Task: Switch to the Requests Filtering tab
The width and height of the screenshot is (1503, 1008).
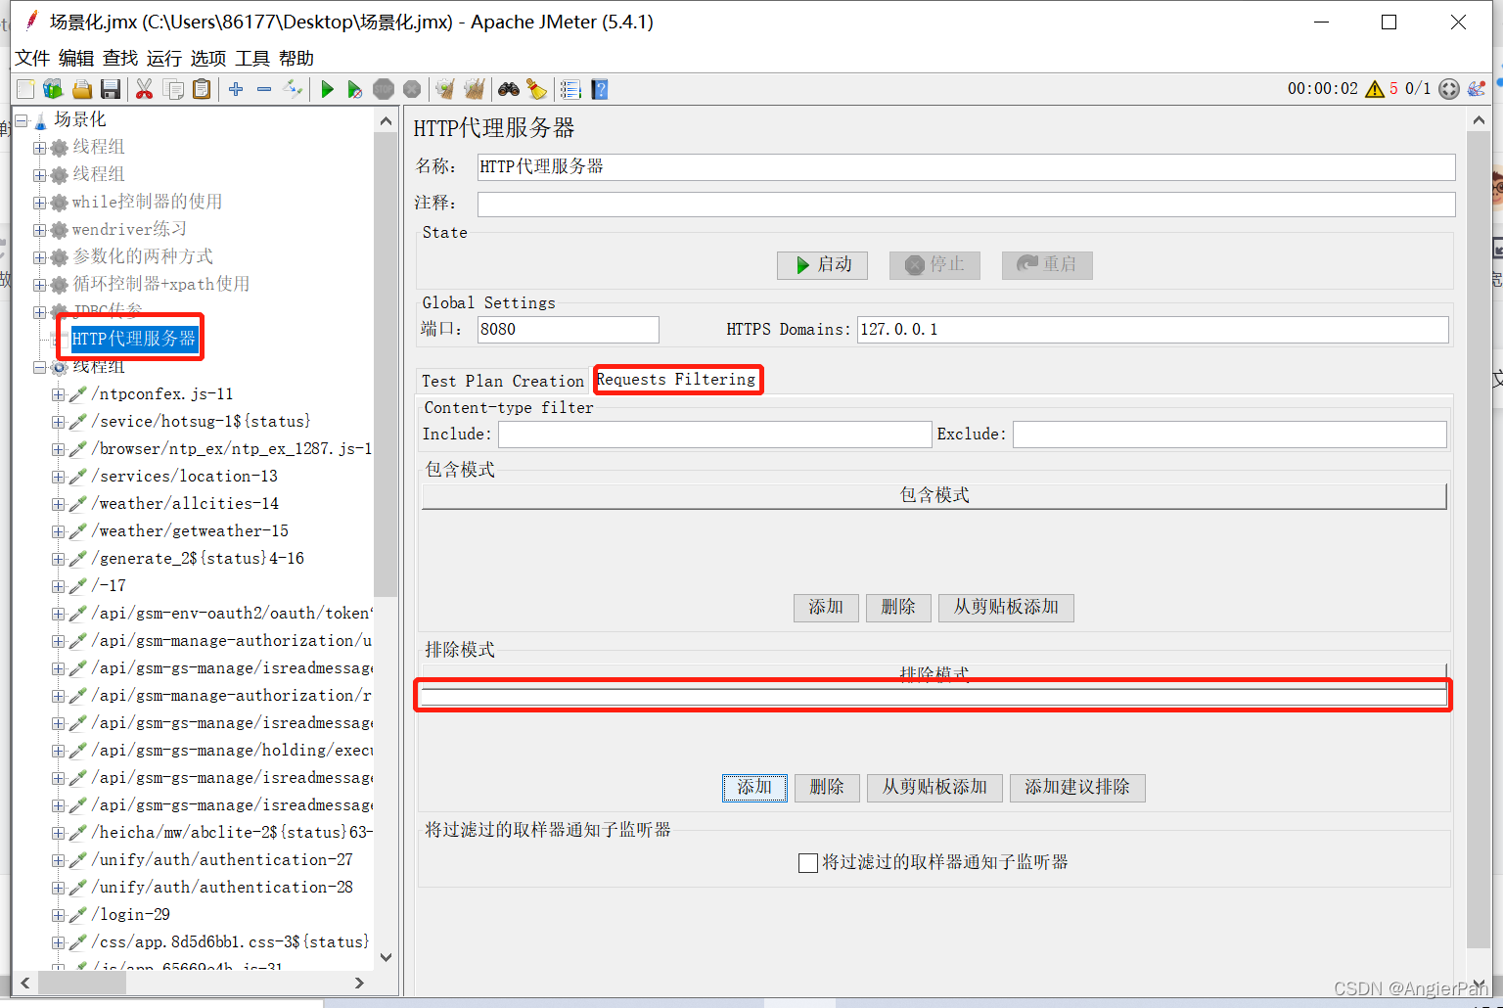Action: [677, 379]
